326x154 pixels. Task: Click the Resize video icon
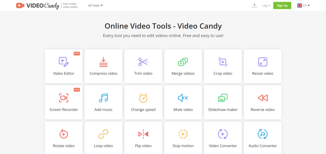point(263,62)
